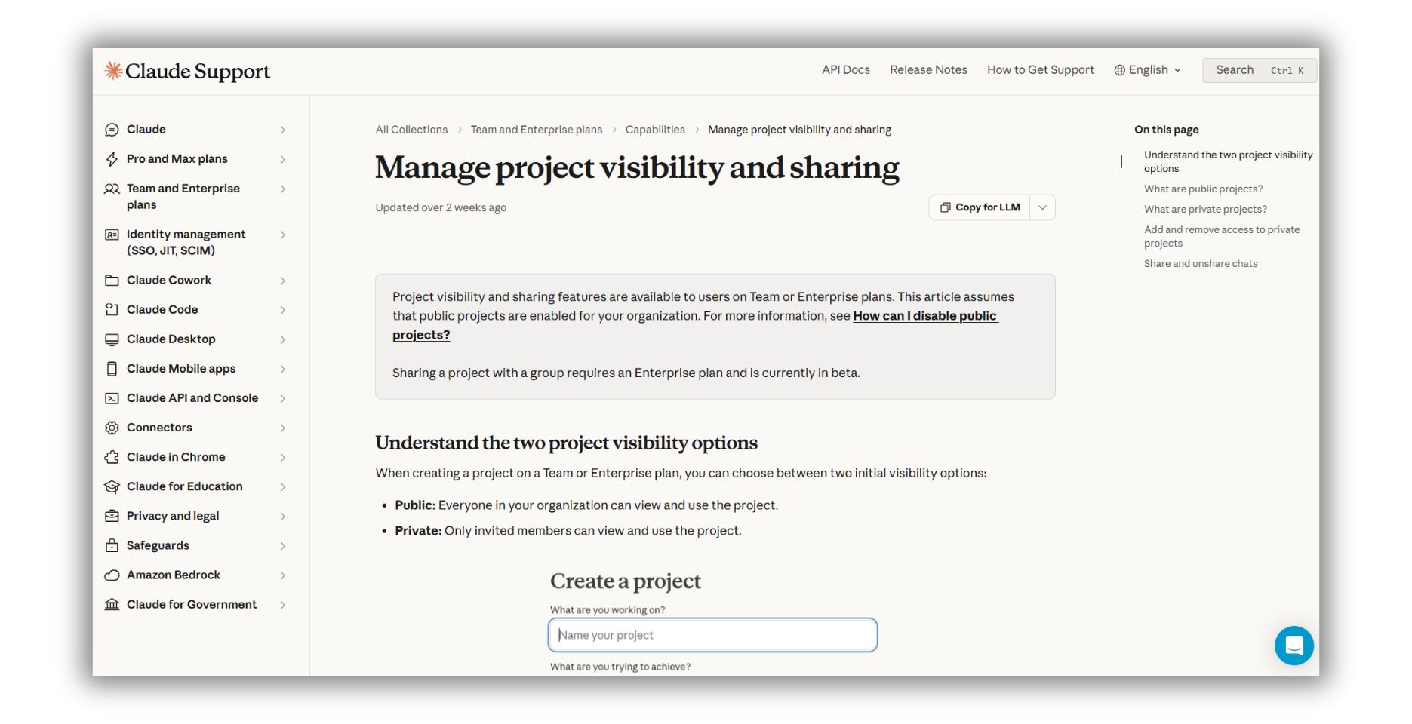Viewport: 1412px width, 724px height.
Task: Click the gear icon beside Connectors
Action: tap(112, 428)
